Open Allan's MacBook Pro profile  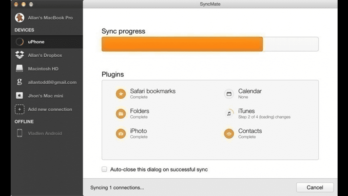[50, 18]
